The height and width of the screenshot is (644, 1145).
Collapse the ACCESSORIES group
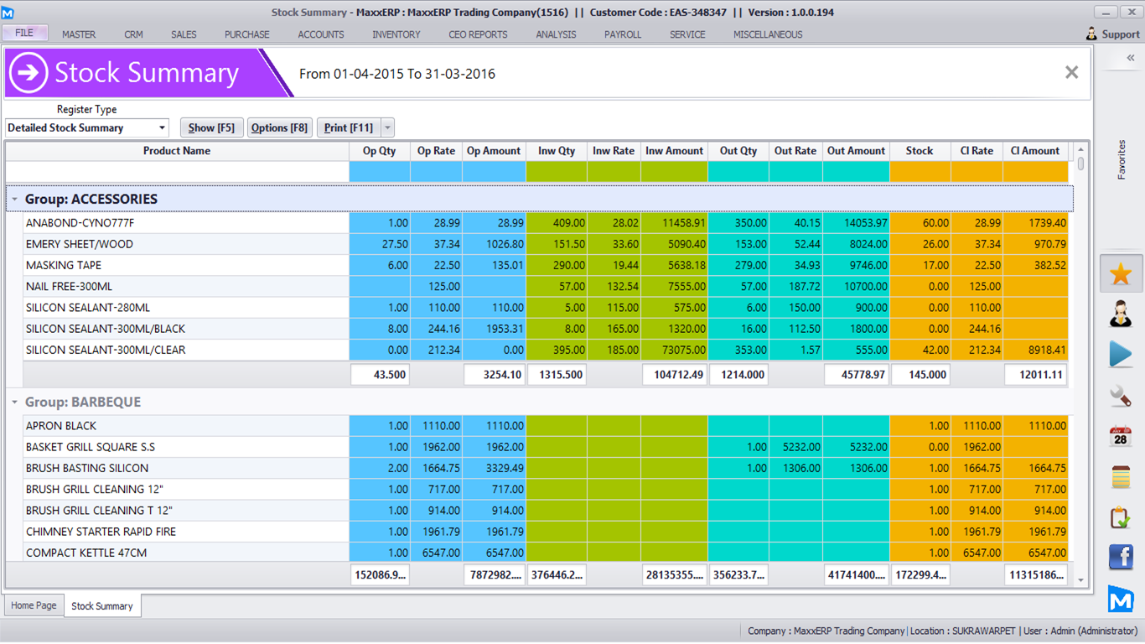[x=15, y=200]
